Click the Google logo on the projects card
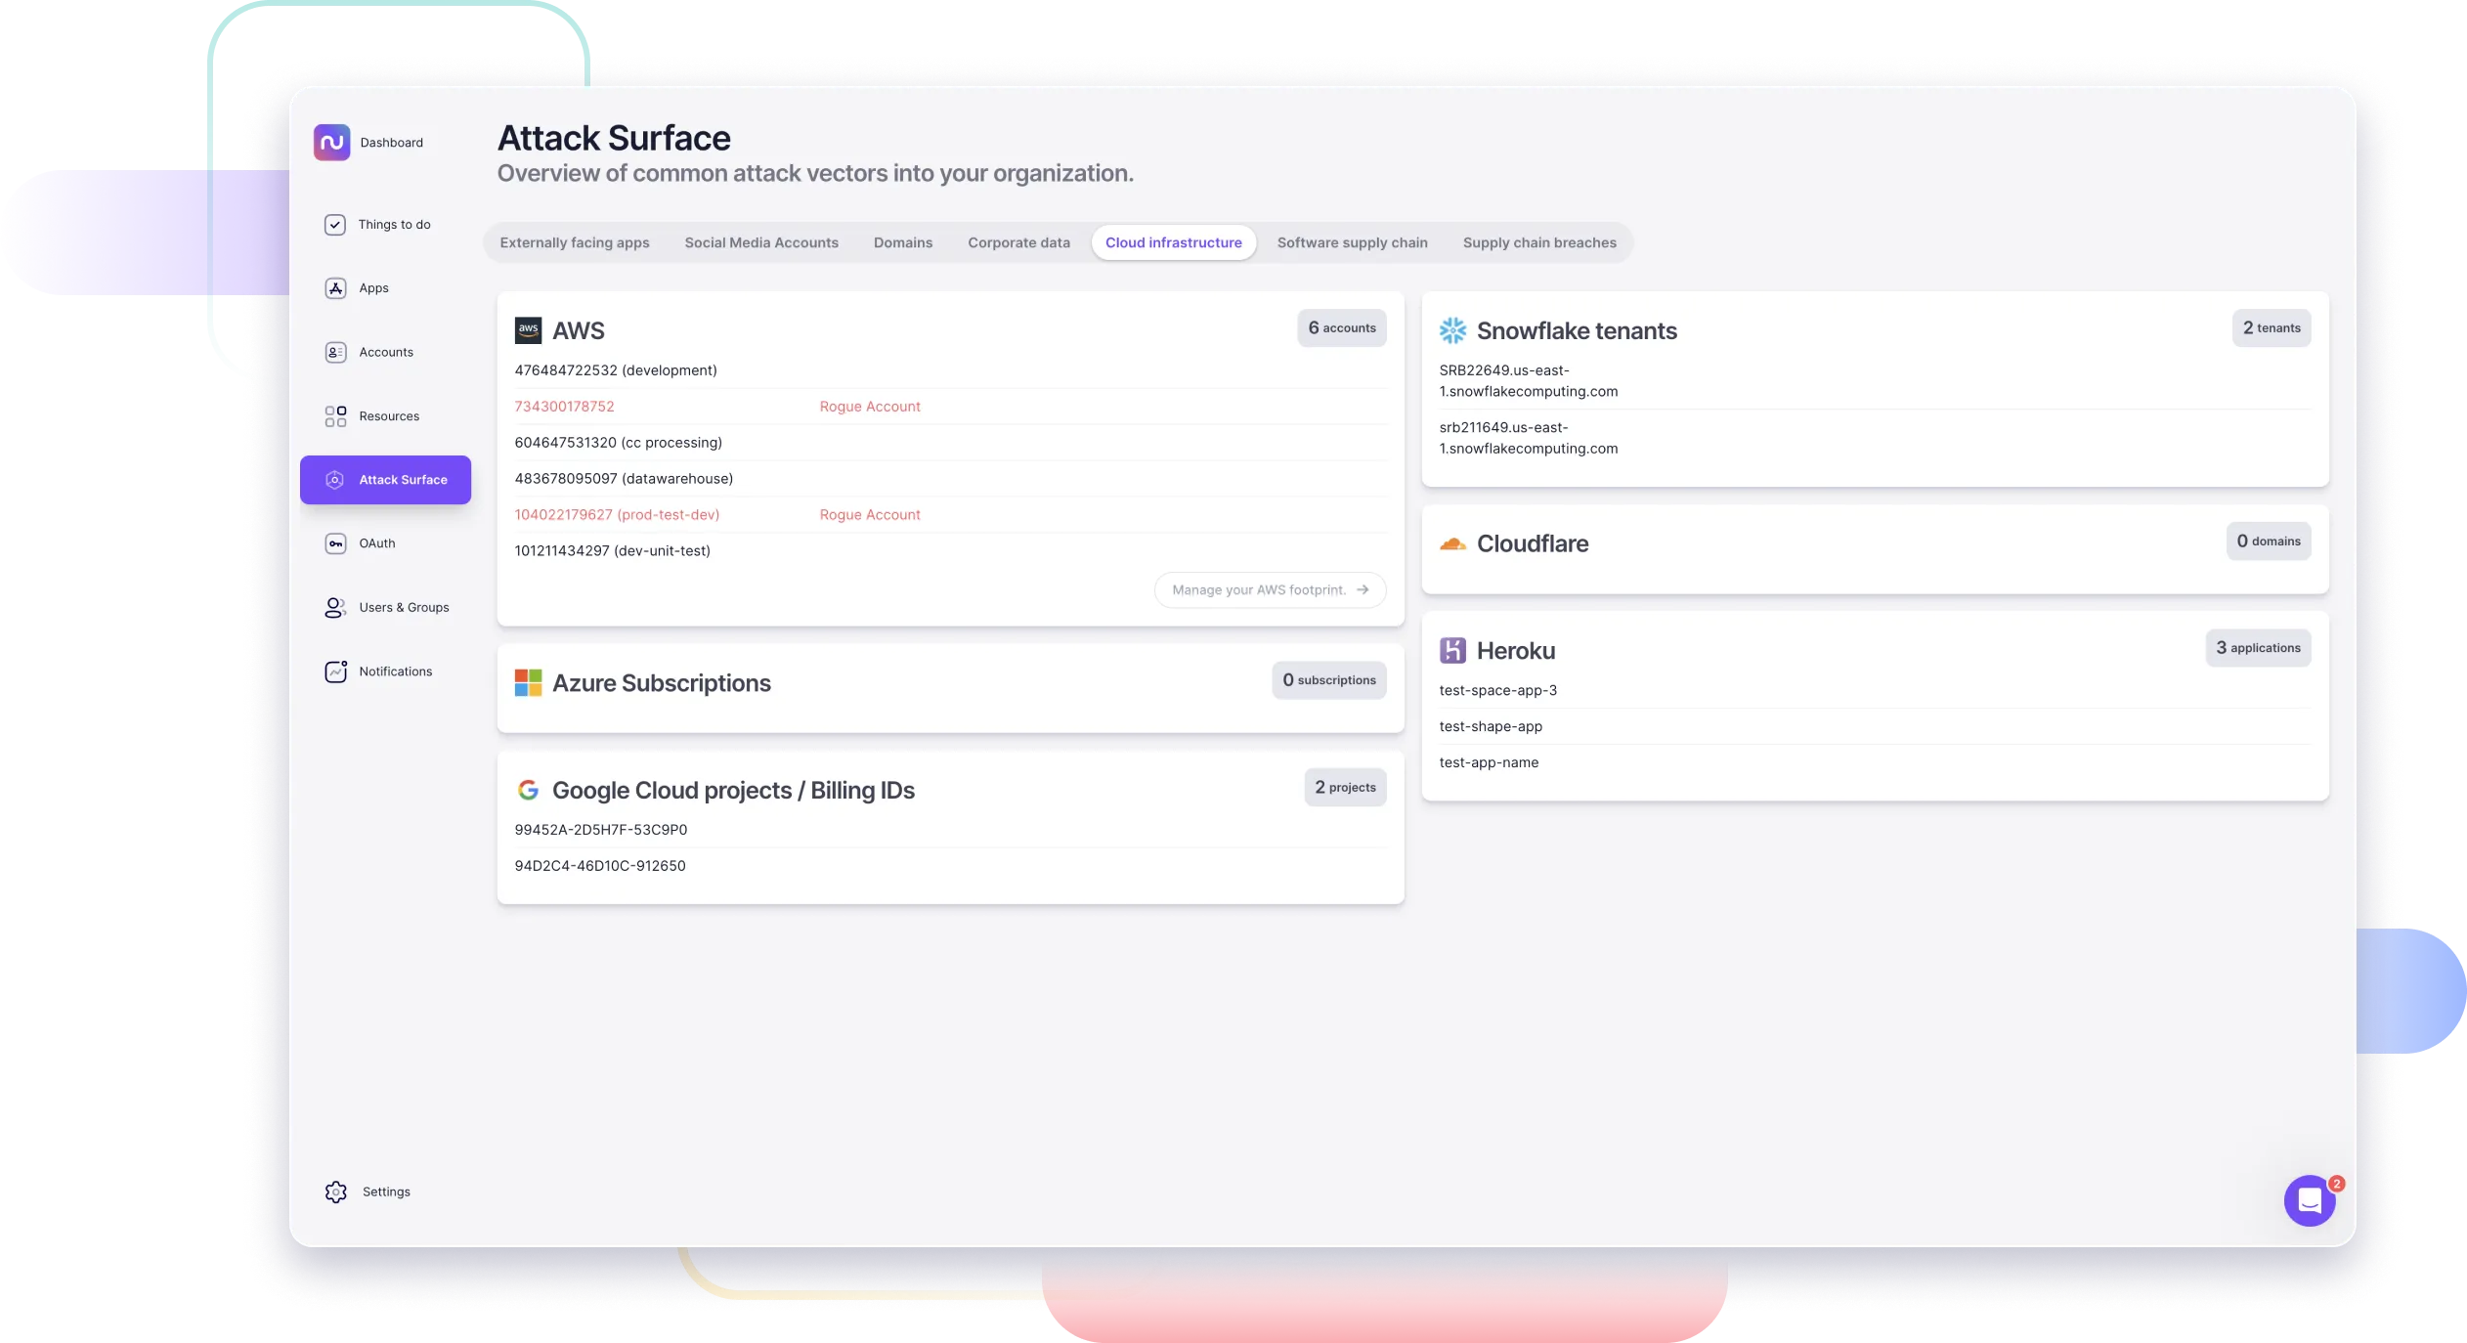Viewport: 2467px width, 1343px height. (530, 790)
